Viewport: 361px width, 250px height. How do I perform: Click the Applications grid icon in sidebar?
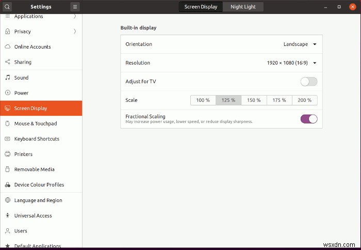(x=8, y=16)
